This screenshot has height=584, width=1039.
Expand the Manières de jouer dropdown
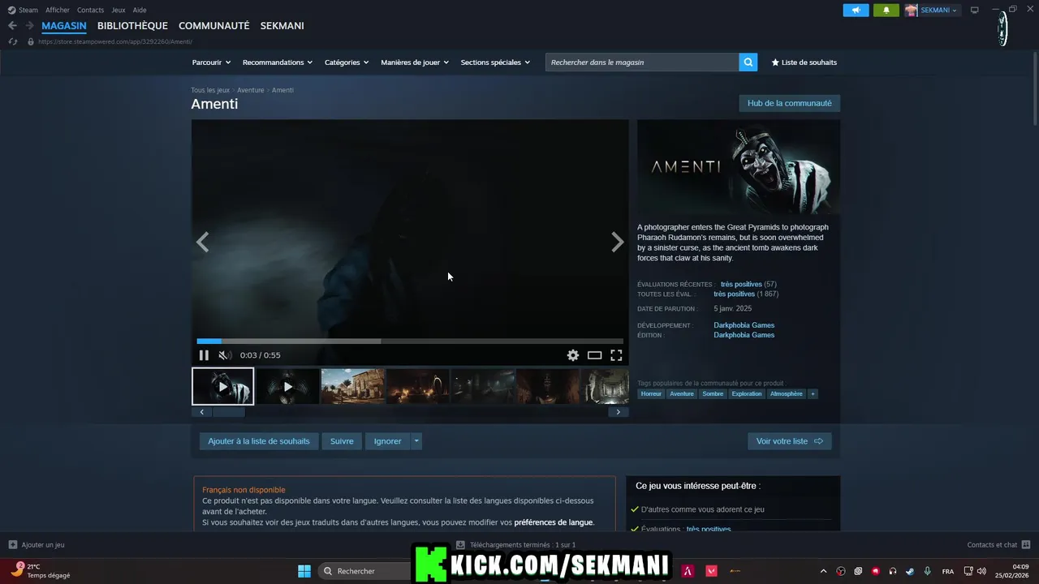tap(415, 62)
